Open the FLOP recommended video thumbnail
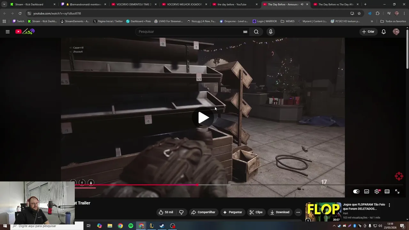409x230 pixels. pos(323,212)
